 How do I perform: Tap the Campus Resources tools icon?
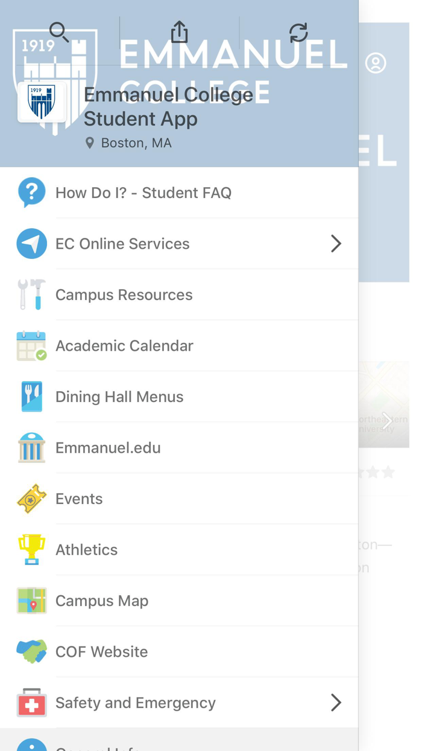[x=31, y=295]
